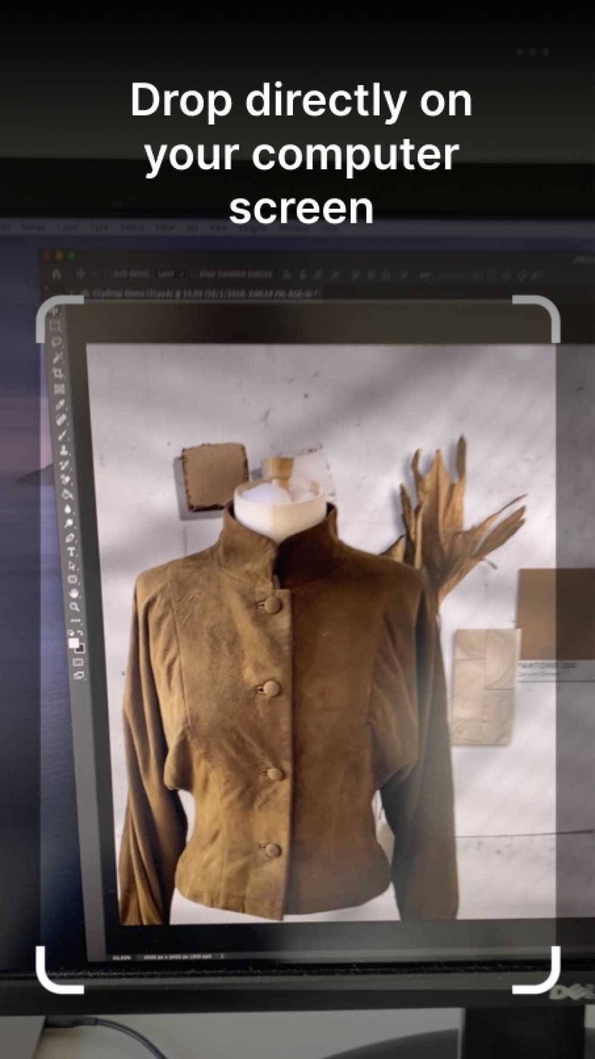Select the Crop tool
Image resolution: width=595 pixels, height=1059 pixels.
click(58, 373)
